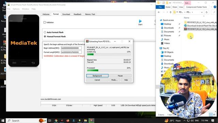Select the PD1818CF WinRAR archive file

click(x=200, y=29)
